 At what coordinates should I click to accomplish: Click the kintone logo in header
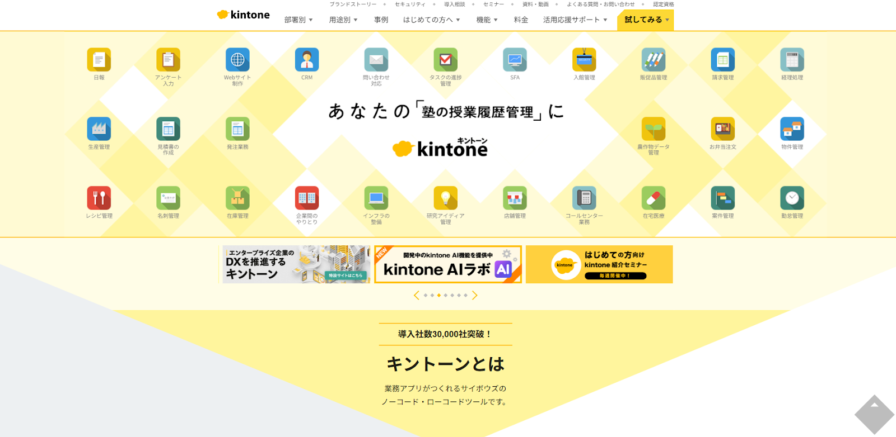point(243,15)
